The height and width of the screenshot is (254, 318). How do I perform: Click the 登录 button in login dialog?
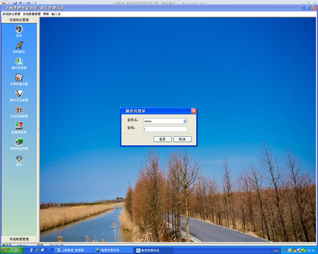pos(162,139)
